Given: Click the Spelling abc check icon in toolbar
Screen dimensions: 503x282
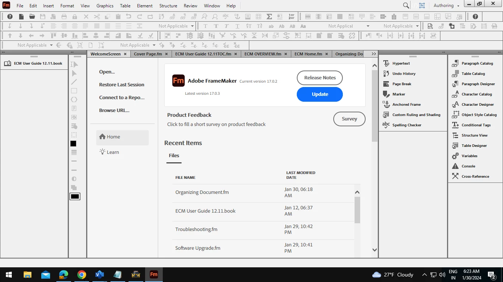Looking at the screenshot, I should coord(226,17).
